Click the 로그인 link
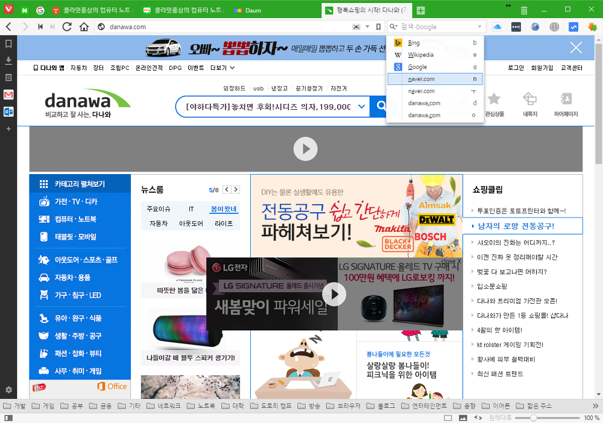Image resolution: width=603 pixels, height=423 pixels. [516, 68]
